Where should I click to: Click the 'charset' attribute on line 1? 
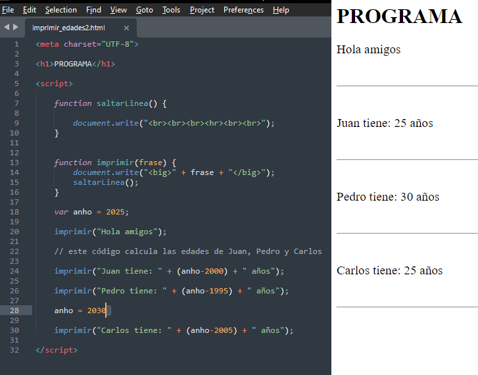coord(80,44)
